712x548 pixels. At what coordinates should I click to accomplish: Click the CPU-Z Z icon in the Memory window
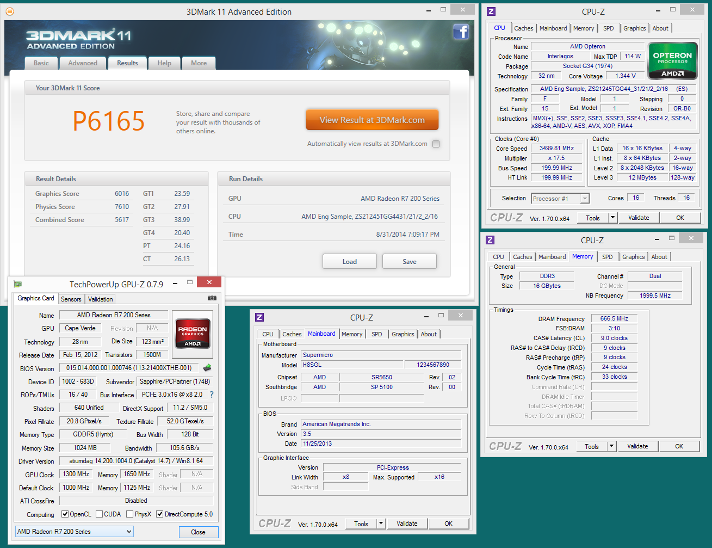490,240
